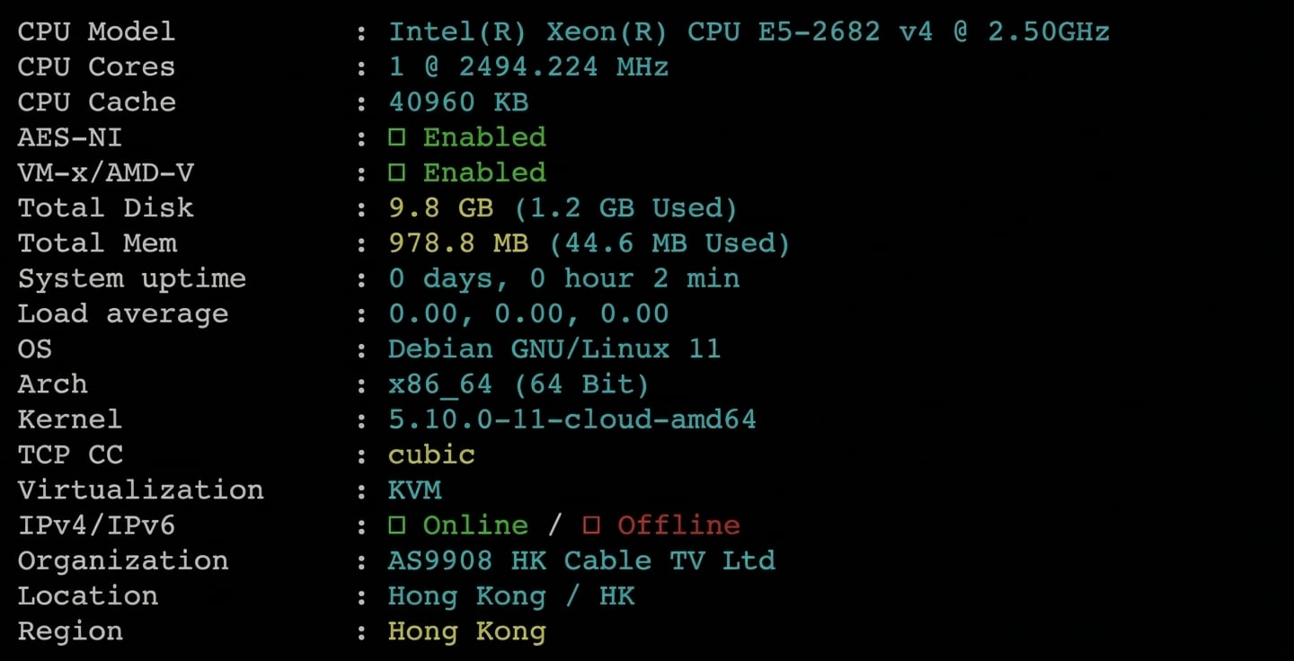This screenshot has height=661, width=1294.
Task: Click the 978.8 MB total memory value
Action: pos(458,243)
